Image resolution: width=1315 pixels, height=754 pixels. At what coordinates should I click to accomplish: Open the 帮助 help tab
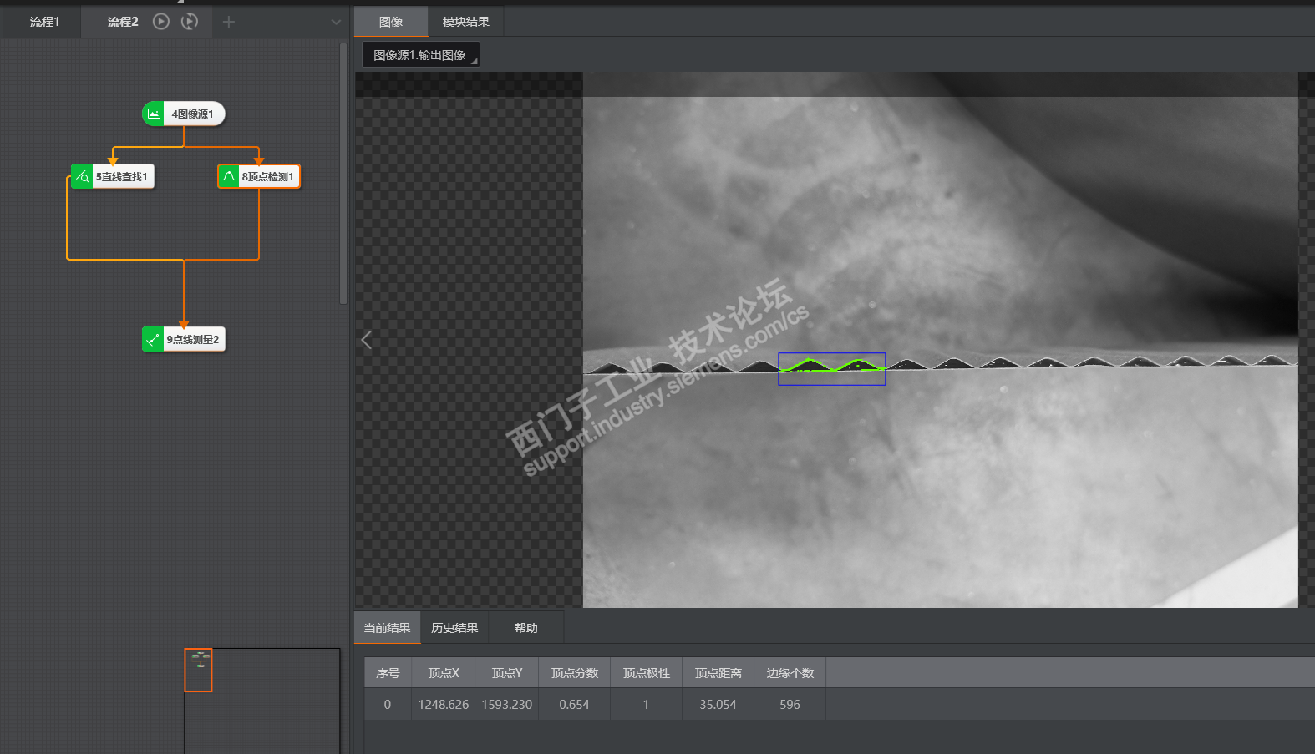(525, 628)
